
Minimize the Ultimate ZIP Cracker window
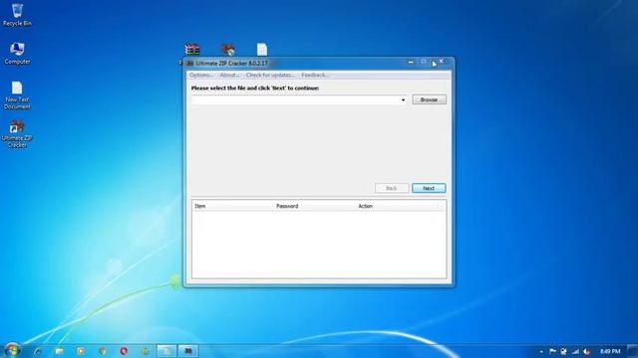coord(411,62)
